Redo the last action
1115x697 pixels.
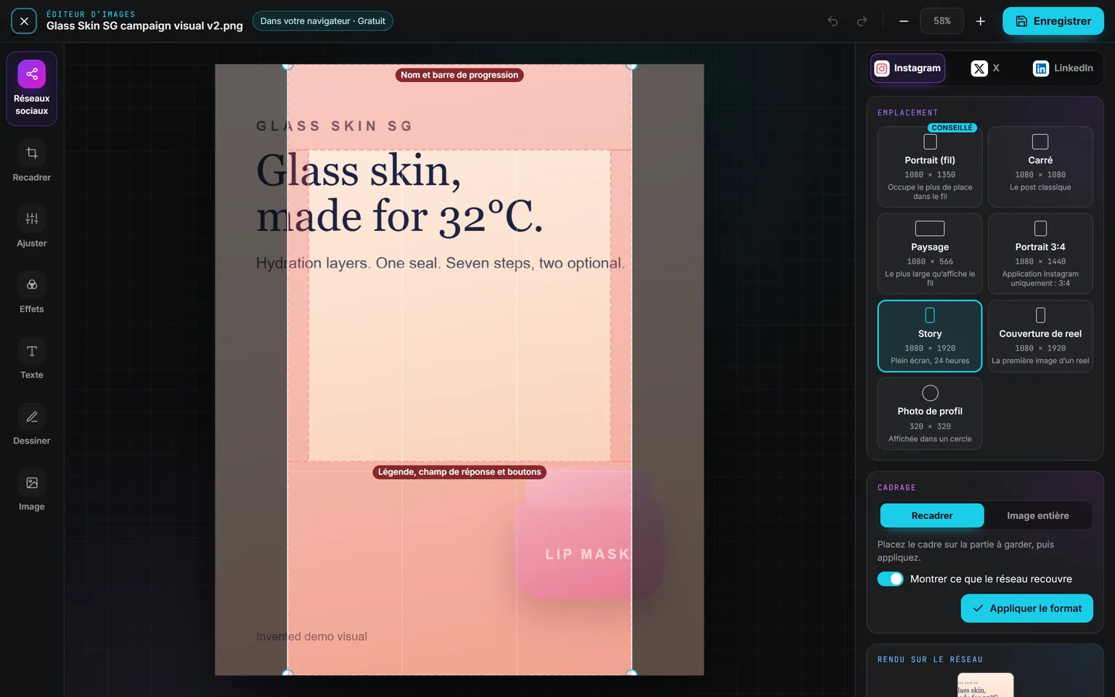click(862, 21)
